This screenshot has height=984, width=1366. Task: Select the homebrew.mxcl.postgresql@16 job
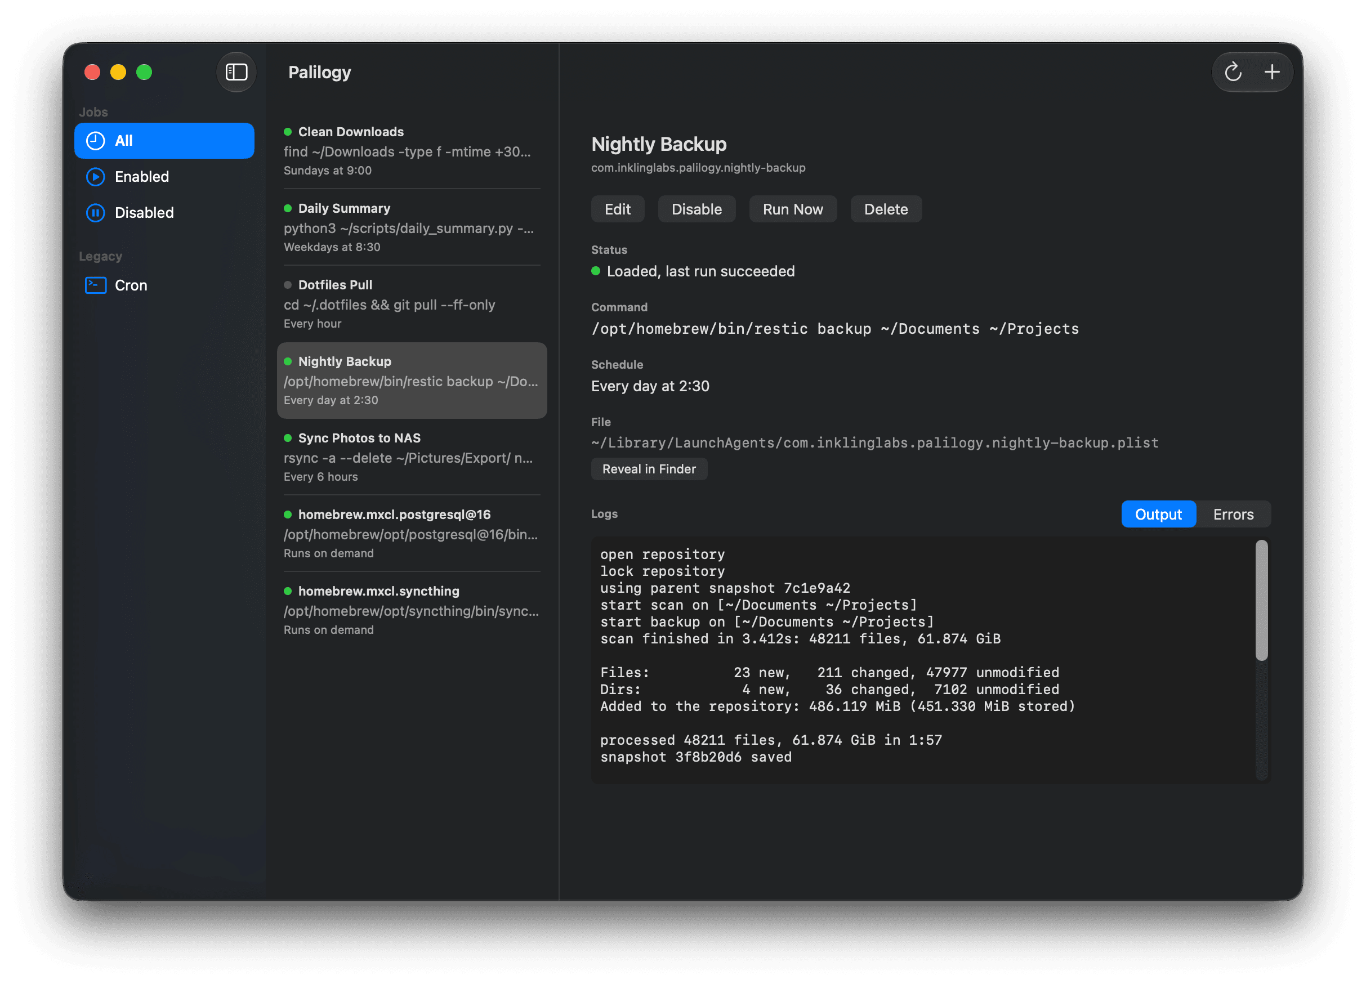(412, 533)
